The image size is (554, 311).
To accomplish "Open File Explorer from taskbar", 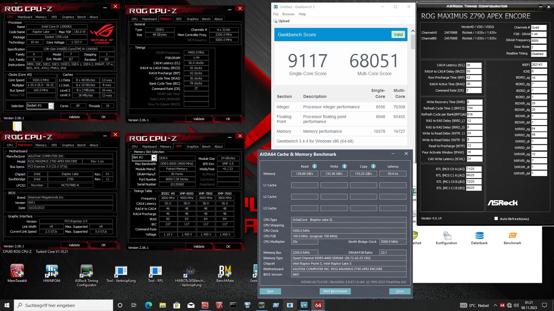I will [162, 305].
